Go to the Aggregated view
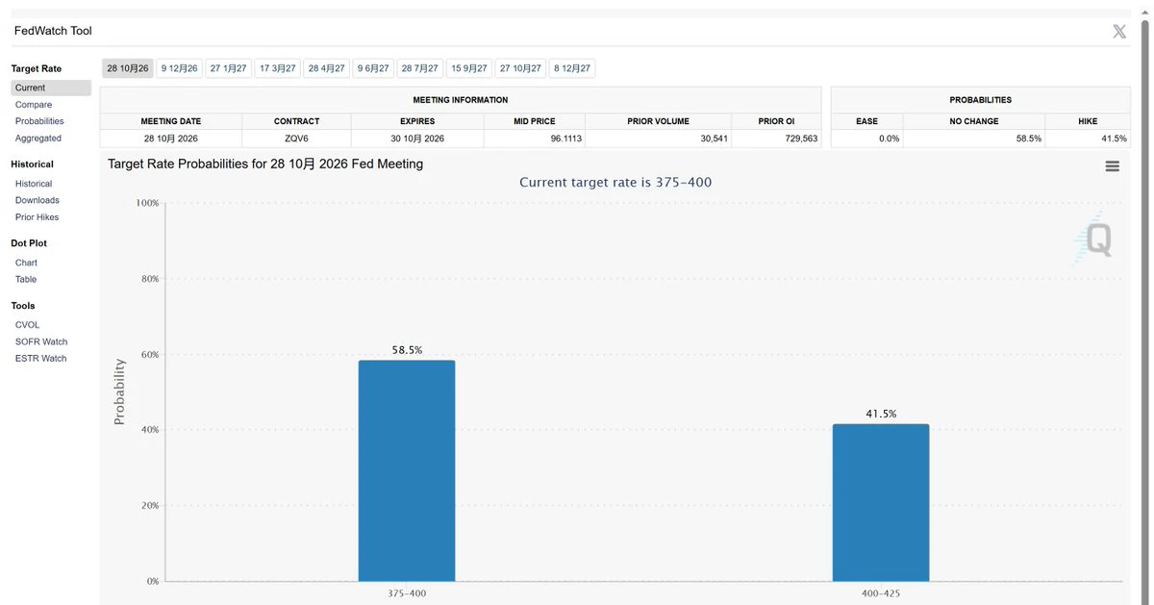This screenshot has width=1154, height=605. click(38, 139)
